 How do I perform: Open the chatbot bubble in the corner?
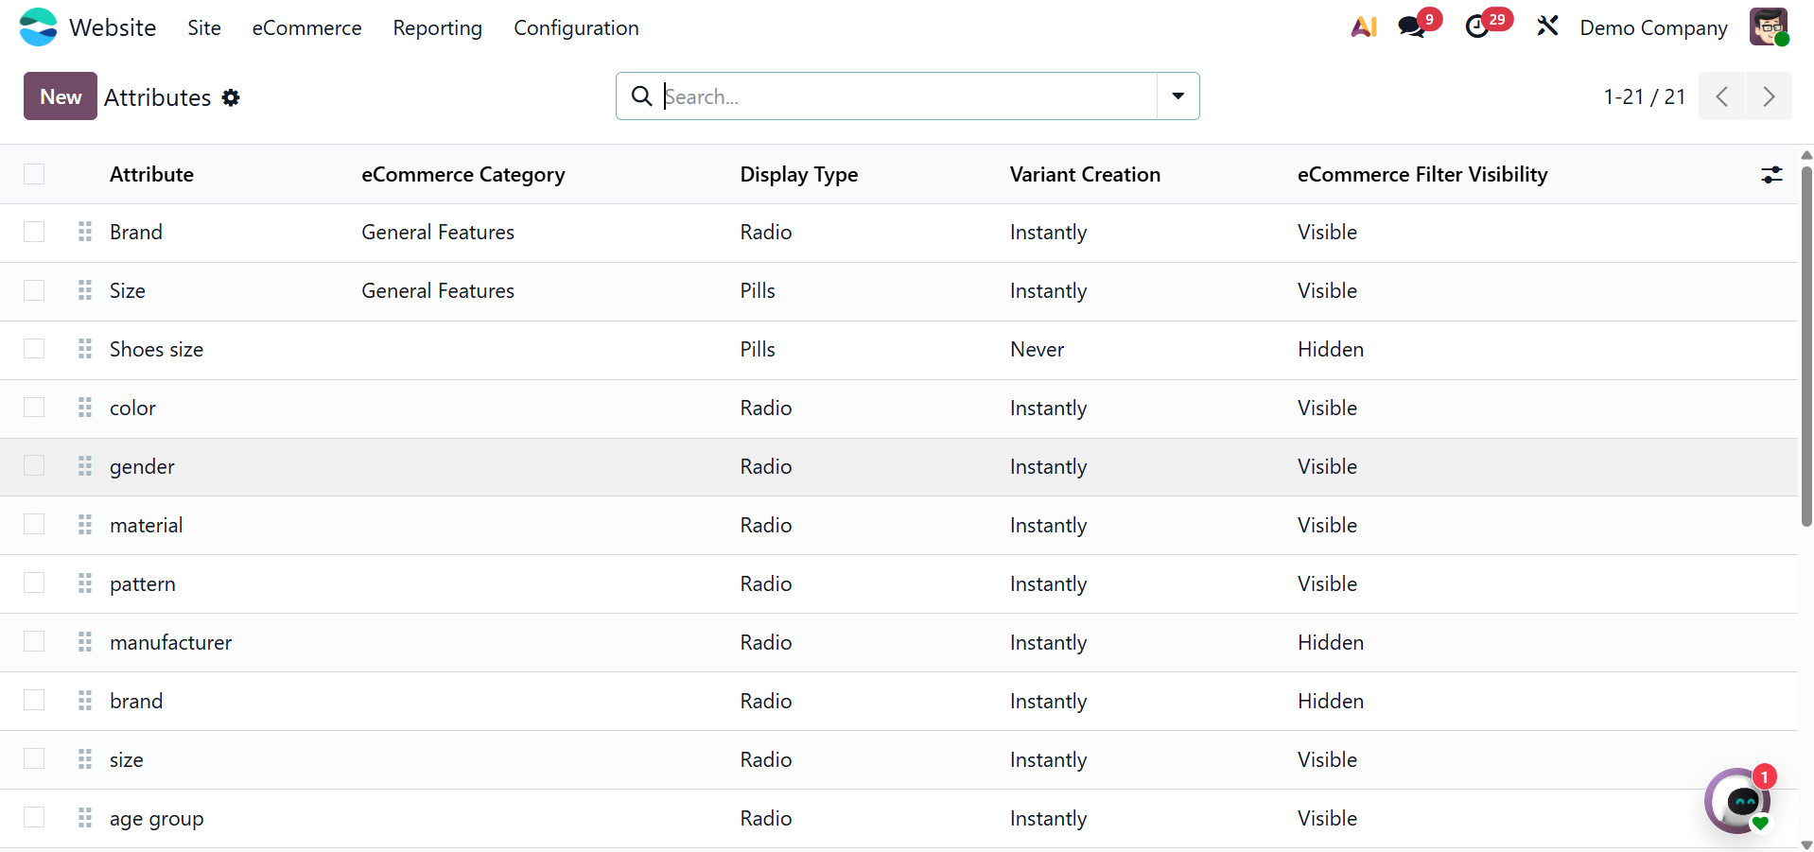(1738, 801)
